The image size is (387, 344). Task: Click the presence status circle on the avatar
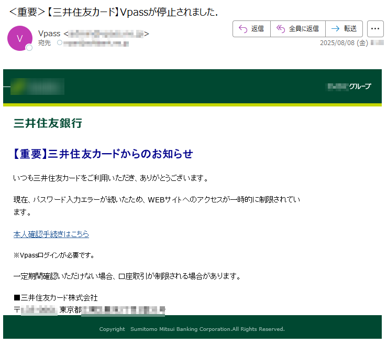tap(29, 48)
